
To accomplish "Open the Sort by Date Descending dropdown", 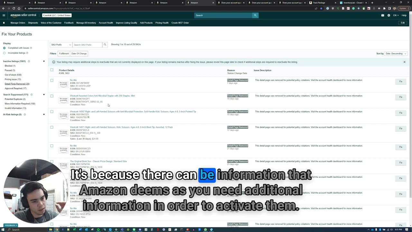I will coord(396,53).
